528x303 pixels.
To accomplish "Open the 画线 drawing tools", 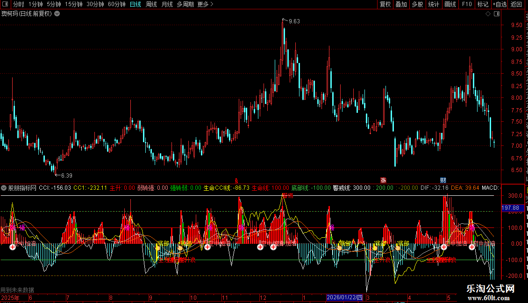I will point(450,4).
